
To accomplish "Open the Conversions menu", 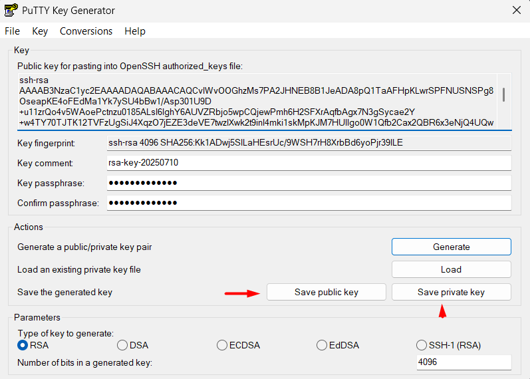I will tap(86, 31).
